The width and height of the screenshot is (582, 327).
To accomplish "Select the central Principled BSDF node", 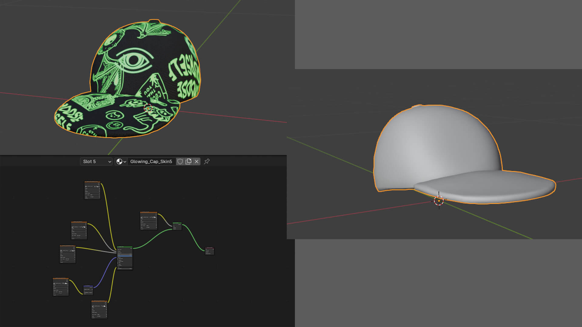I will [125, 258].
